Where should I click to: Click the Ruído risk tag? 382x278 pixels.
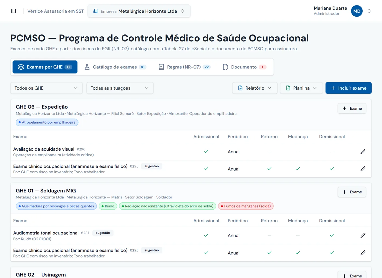[x=108, y=206]
